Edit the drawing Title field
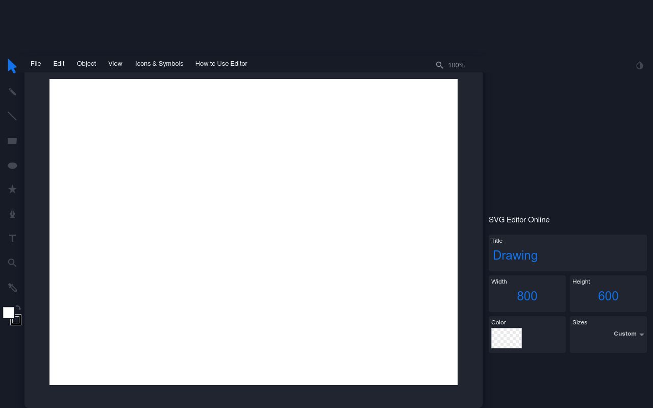This screenshot has width=653, height=408. (515, 255)
